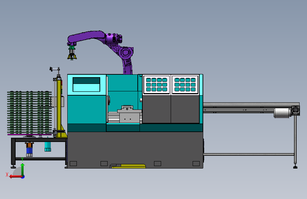Image resolution: width=307 pixels, height=199 pixels.
Task: Click the green Y axis arrow of the triad
Action: (23, 169)
